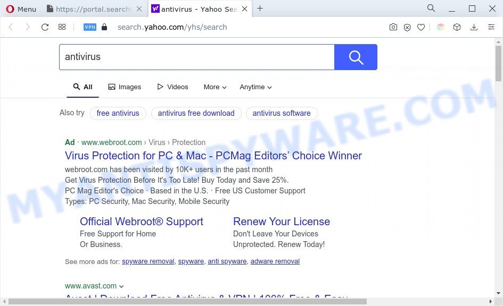The width and height of the screenshot is (503, 306).
Task: Click the horizontal scrollbar thumb
Action: point(187,302)
